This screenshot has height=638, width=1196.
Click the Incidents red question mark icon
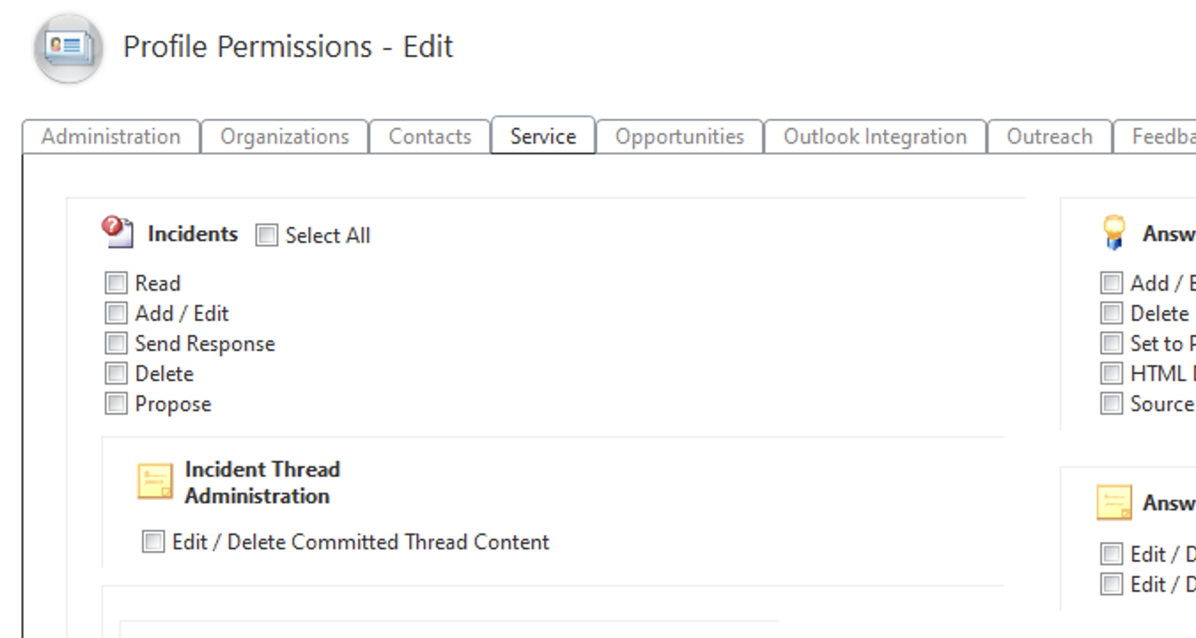coord(117,232)
